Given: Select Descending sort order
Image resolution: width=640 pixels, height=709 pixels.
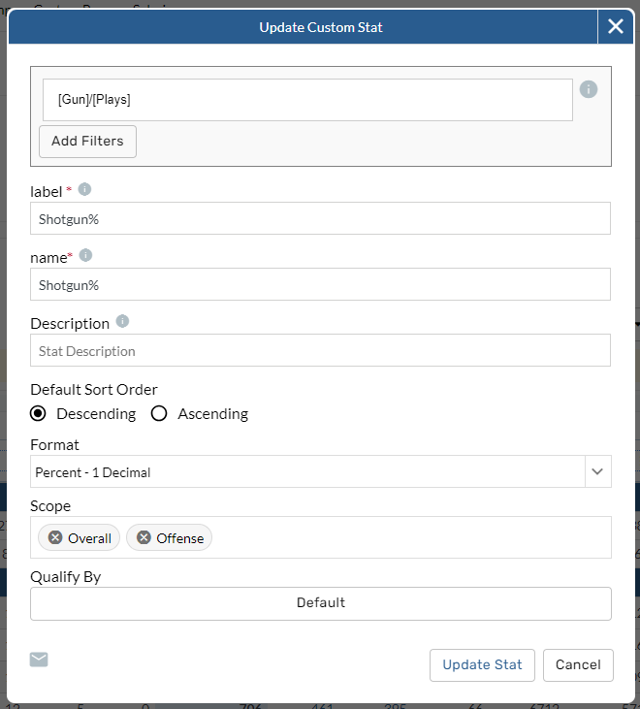Looking at the screenshot, I should [39, 413].
